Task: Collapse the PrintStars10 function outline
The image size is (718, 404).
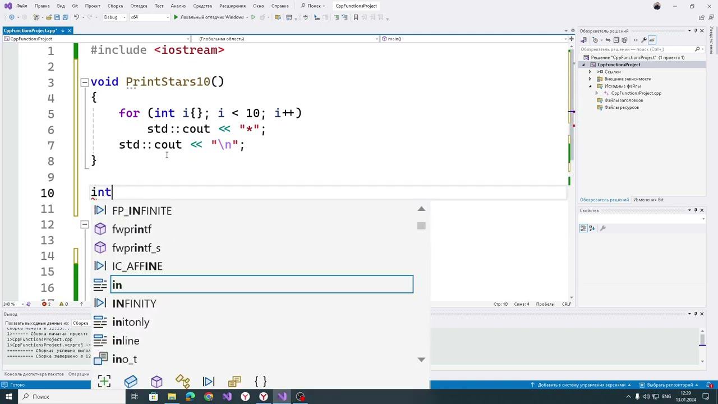Action: coord(84,82)
